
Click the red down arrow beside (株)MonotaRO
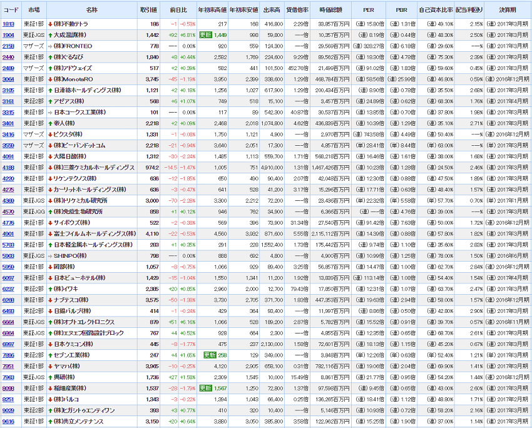(50, 79)
